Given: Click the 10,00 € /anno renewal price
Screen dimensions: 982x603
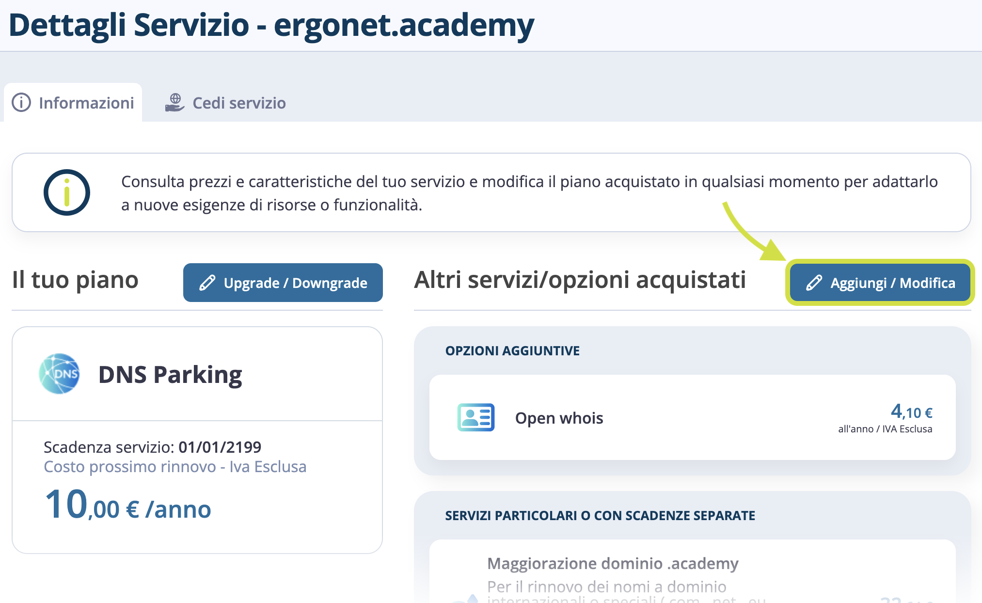Looking at the screenshot, I should pyautogui.click(x=128, y=505).
